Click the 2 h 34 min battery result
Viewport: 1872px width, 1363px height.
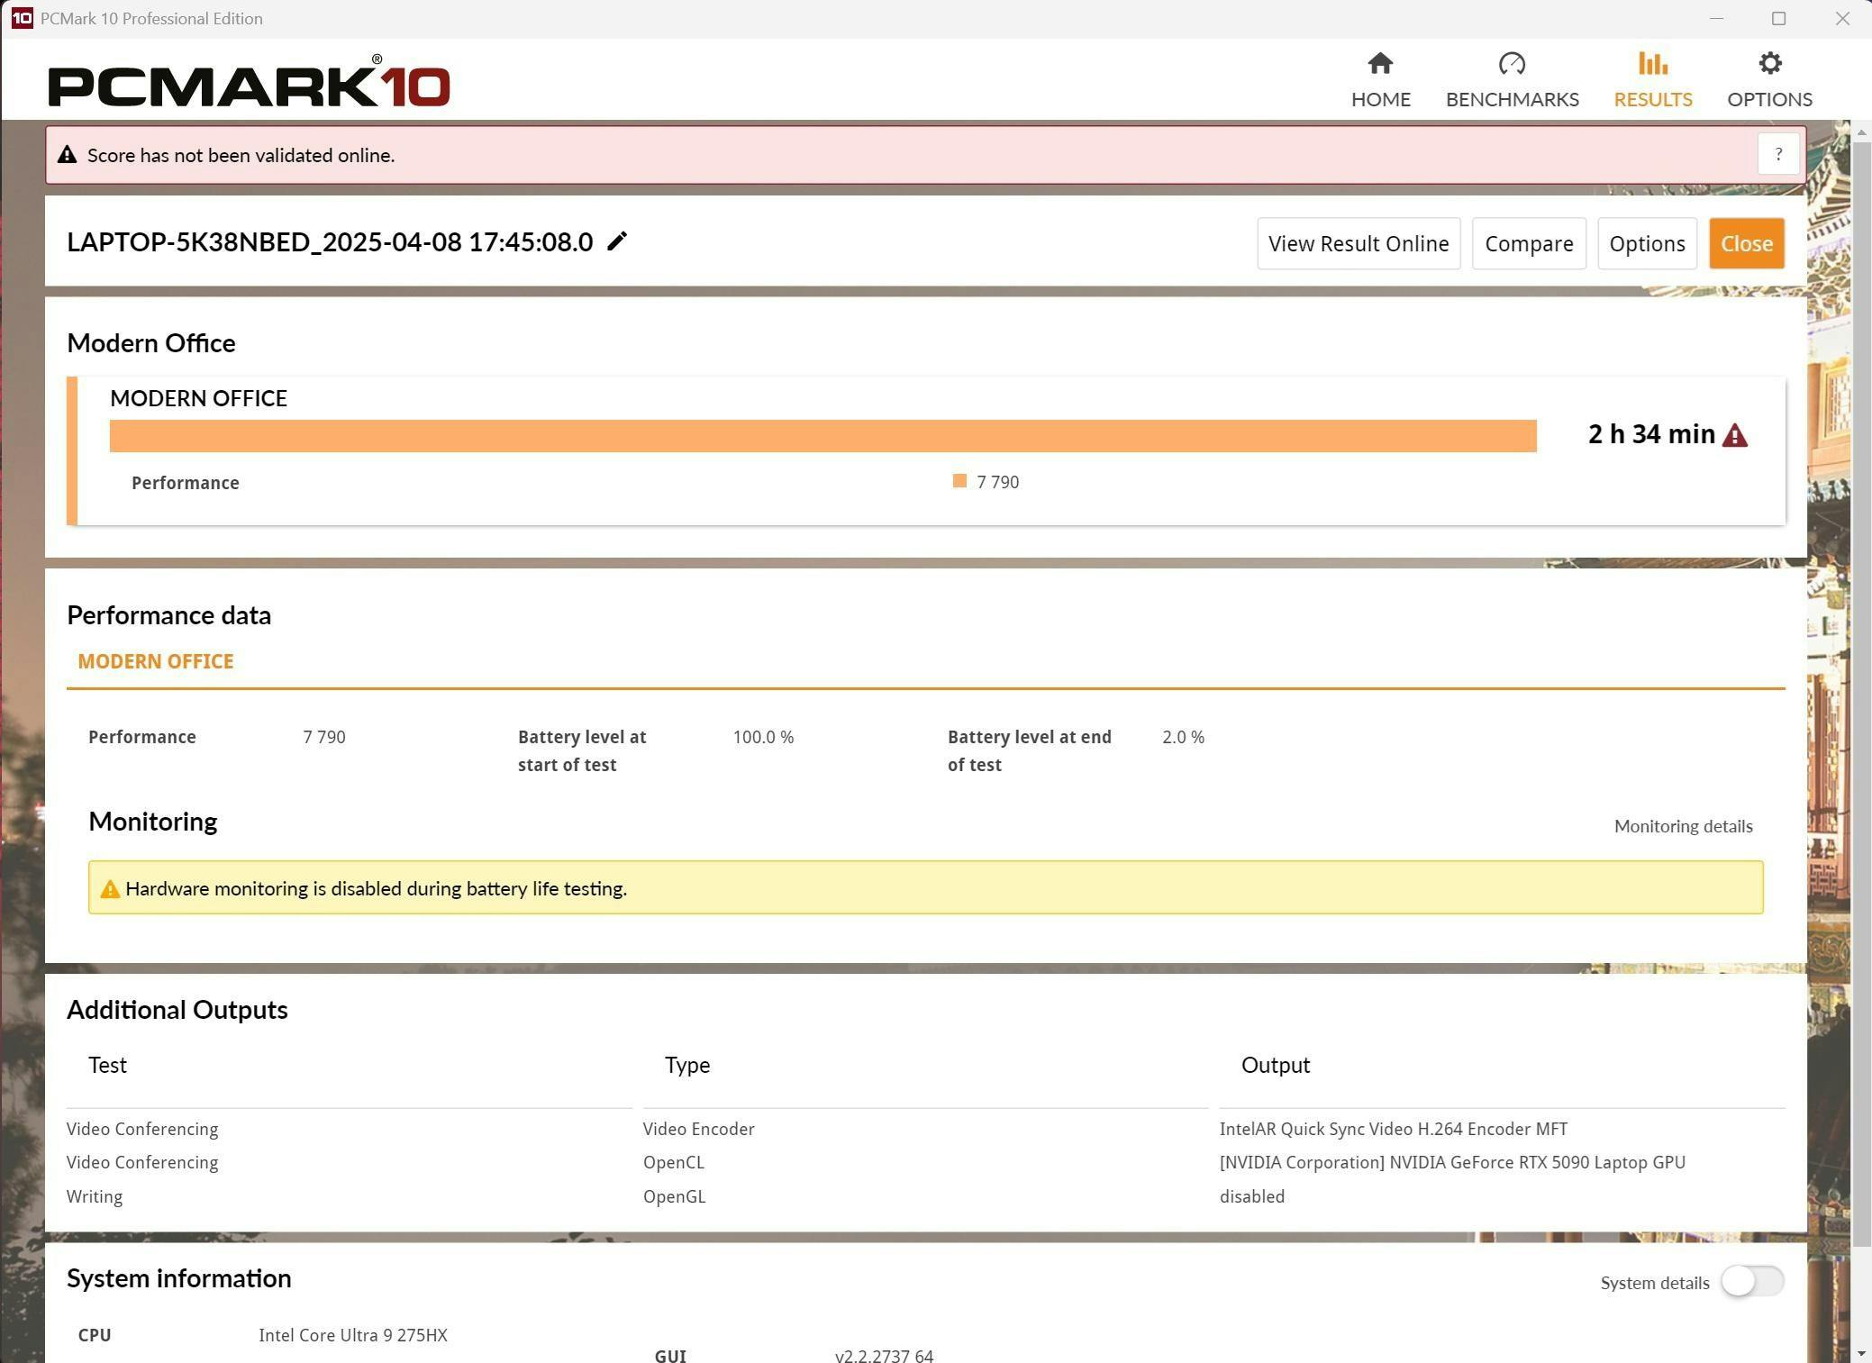[x=1651, y=434]
